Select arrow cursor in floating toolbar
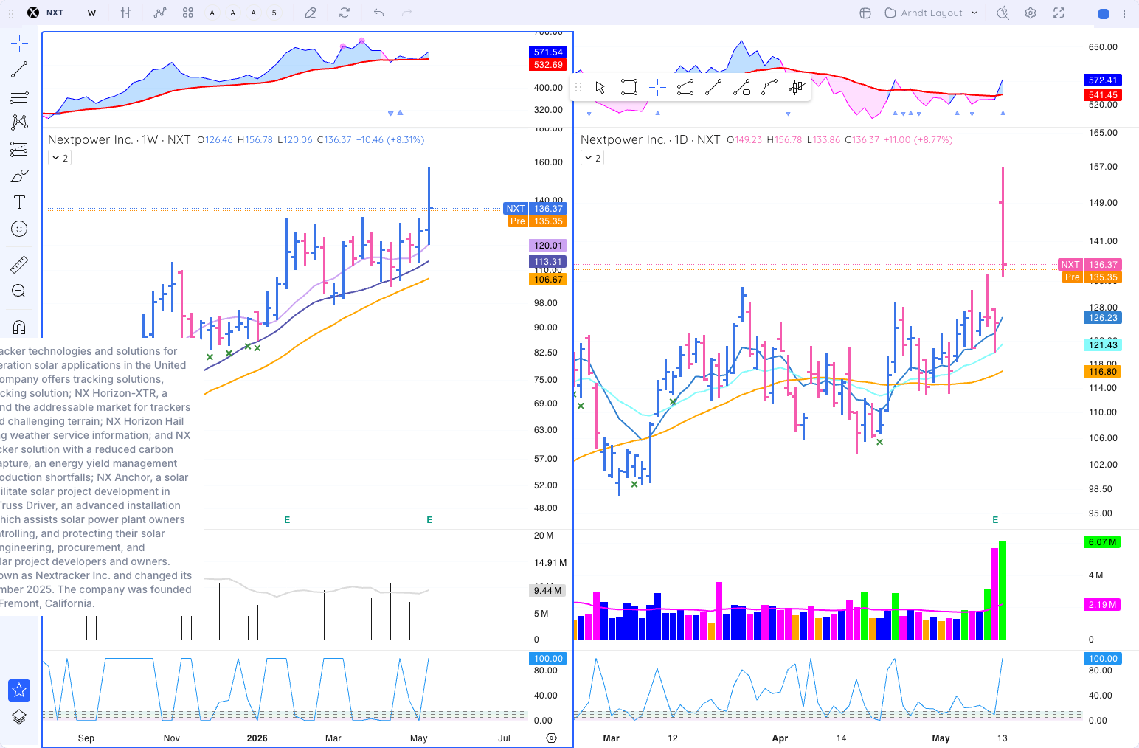The width and height of the screenshot is (1139, 748). pos(600,88)
